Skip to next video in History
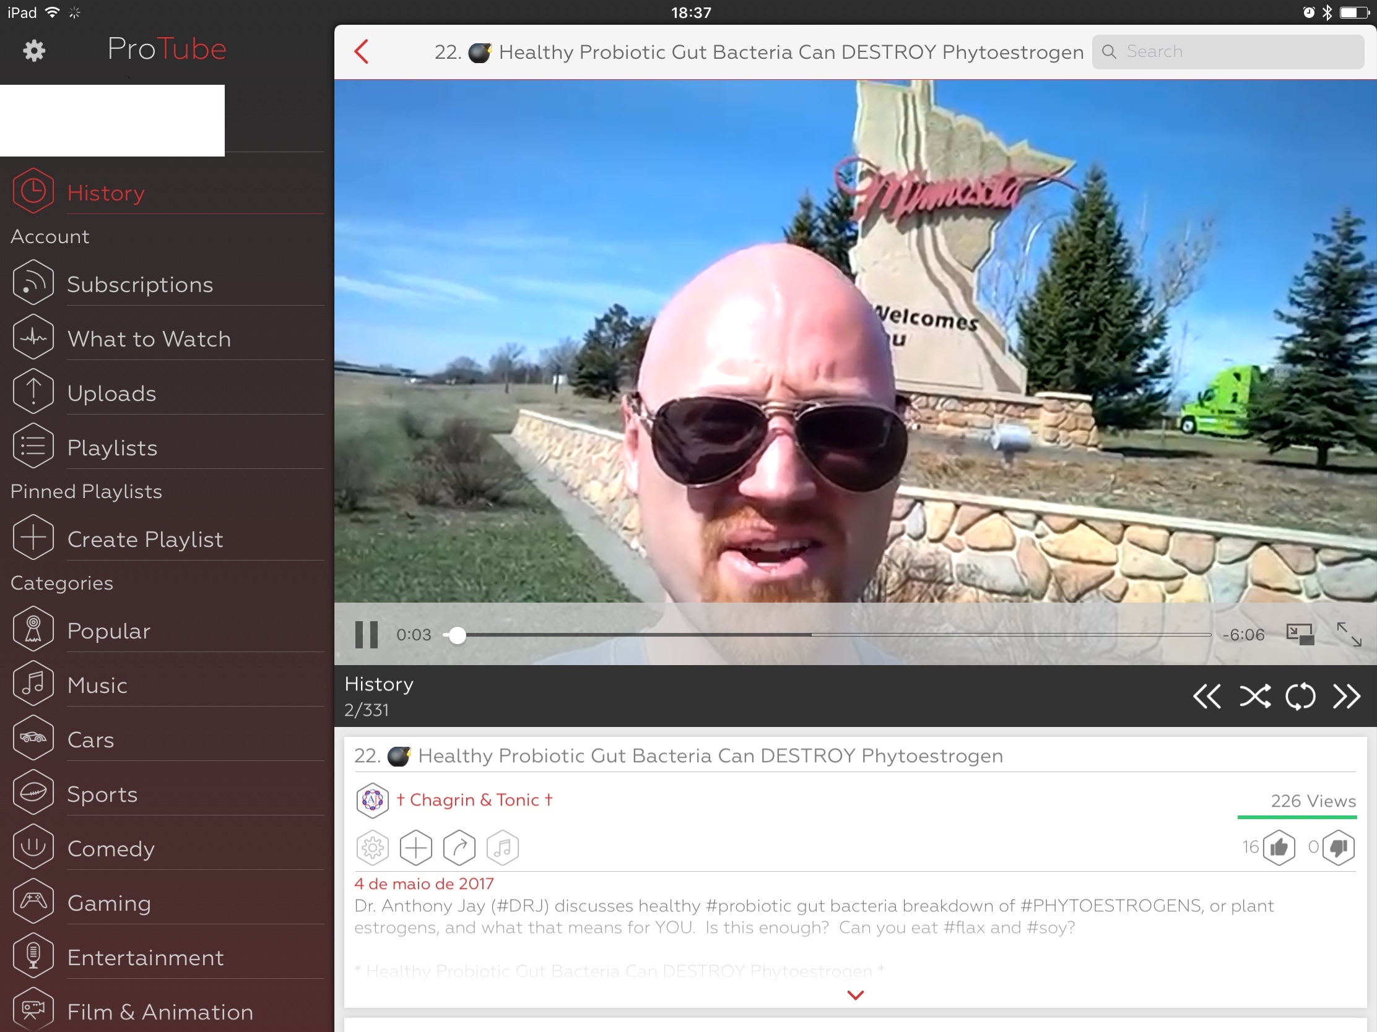 coord(1346,696)
